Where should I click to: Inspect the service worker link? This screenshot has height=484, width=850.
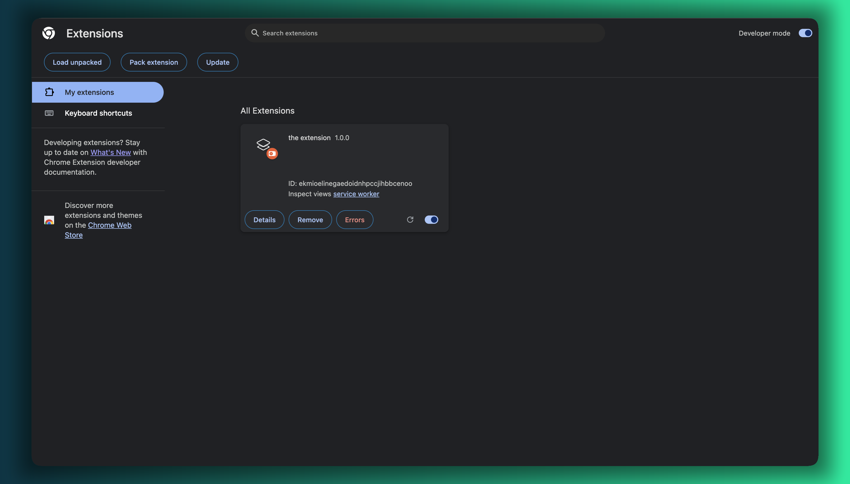click(x=356, y=194)
